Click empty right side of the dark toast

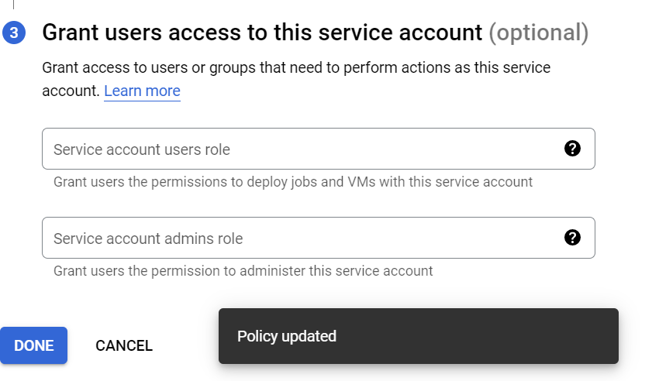(527, 336)
